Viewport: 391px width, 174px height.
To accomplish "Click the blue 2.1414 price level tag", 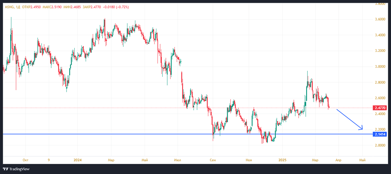I will tap(380, 134).
